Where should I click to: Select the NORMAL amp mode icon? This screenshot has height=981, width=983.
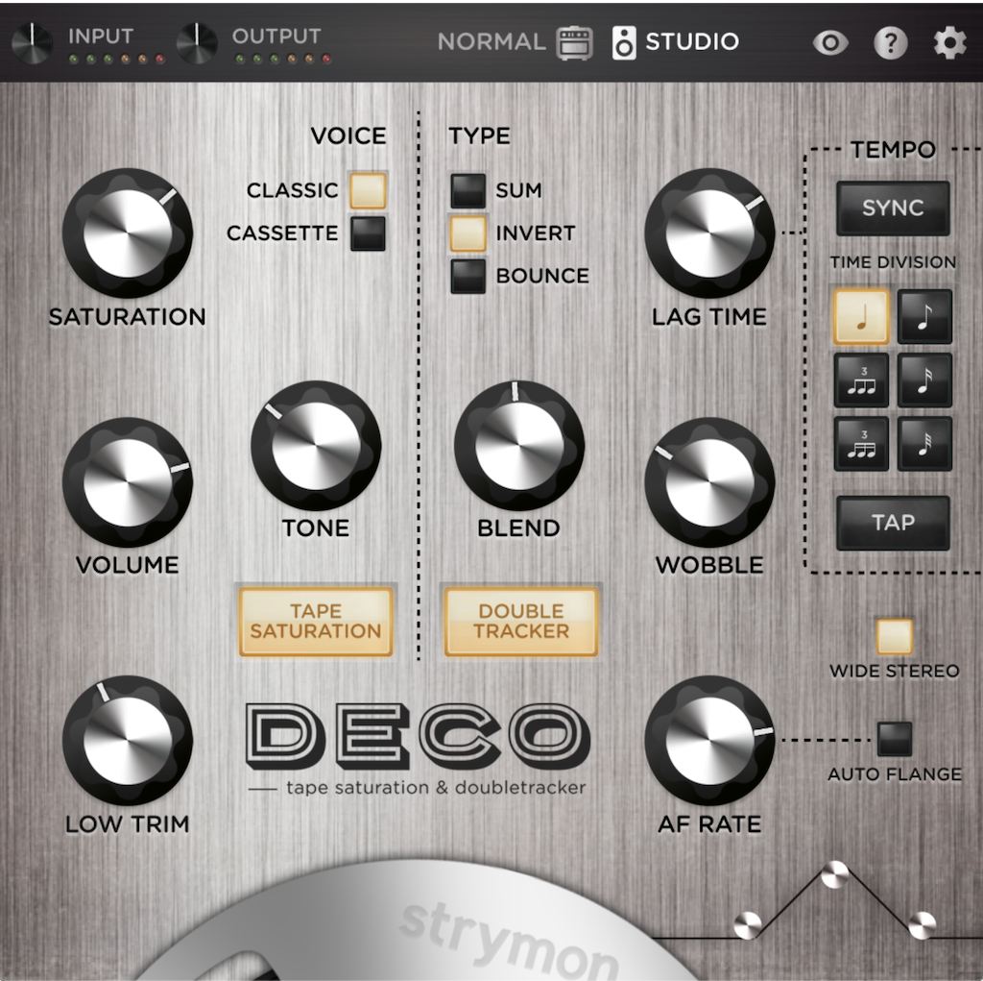tap(574, 42)
